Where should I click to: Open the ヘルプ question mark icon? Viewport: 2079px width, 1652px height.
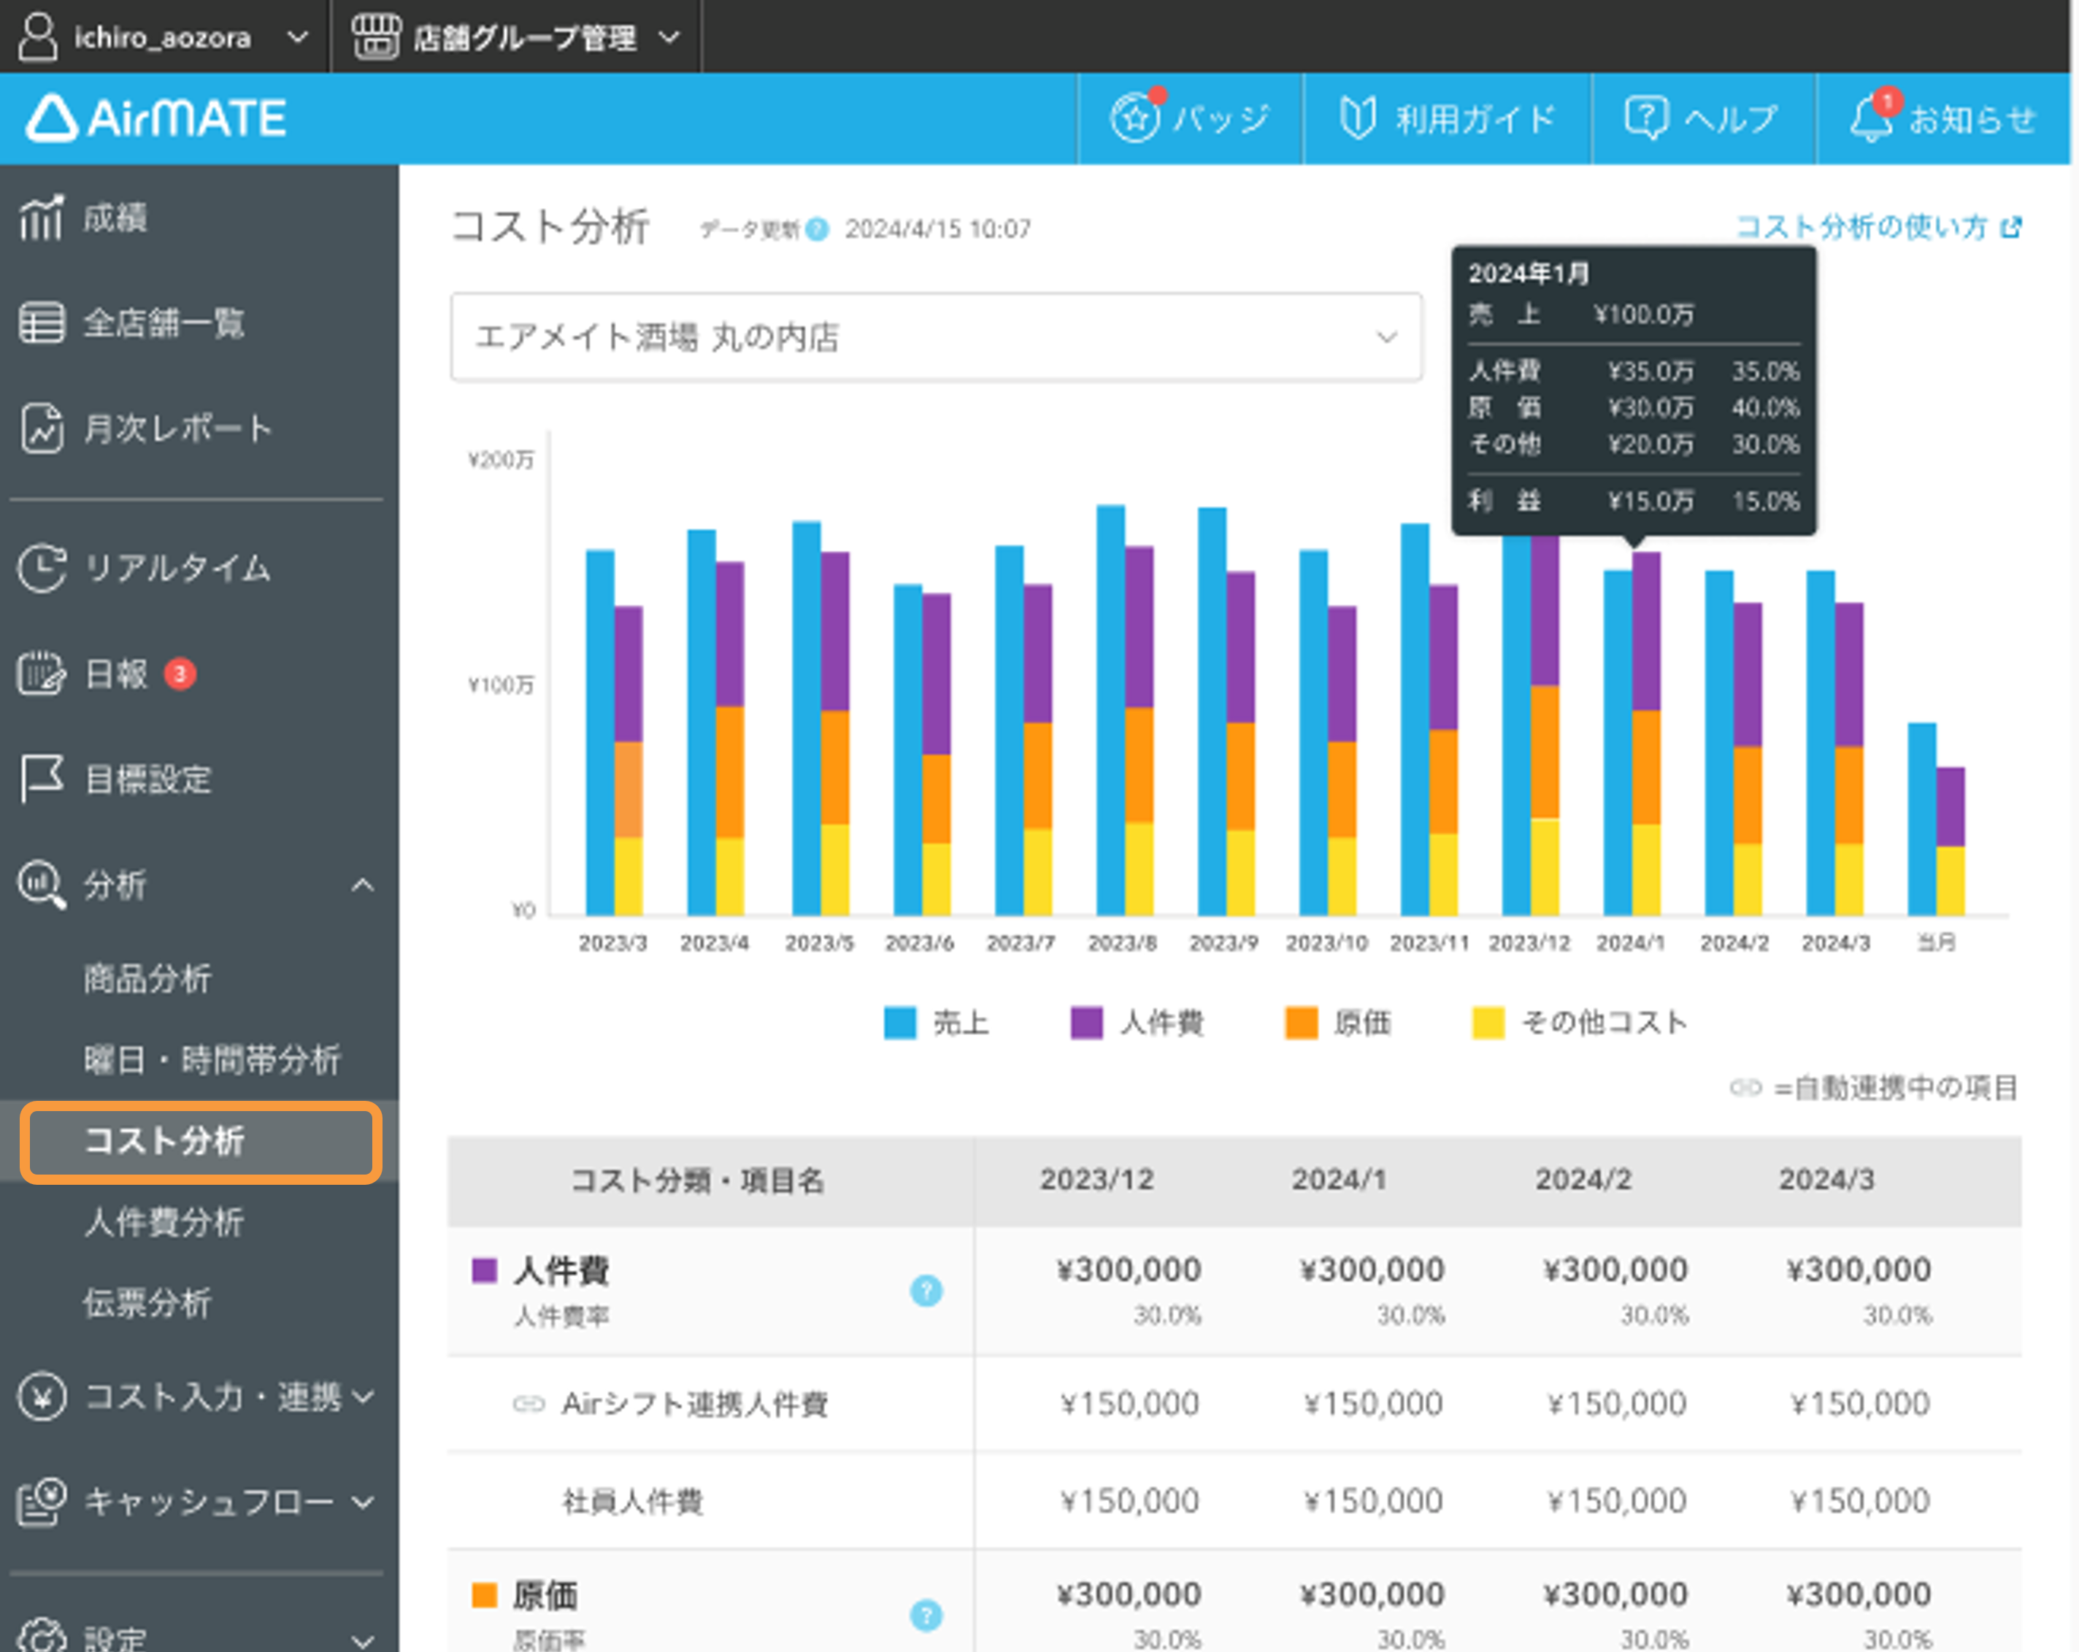(x=1646, y=118)
